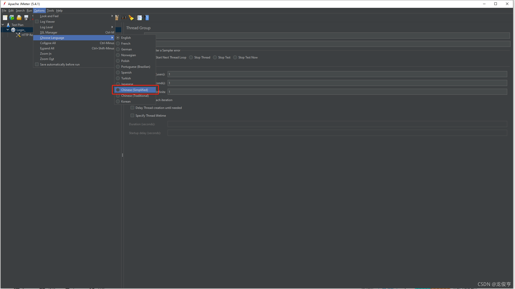Click the Open file folder icon
The height and width of the screenshot is (289, 515).
tap(19, 18)
